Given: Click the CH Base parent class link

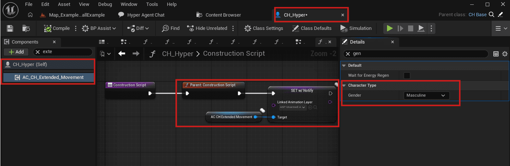Looking at the screenshot, I should pos(478,15).
